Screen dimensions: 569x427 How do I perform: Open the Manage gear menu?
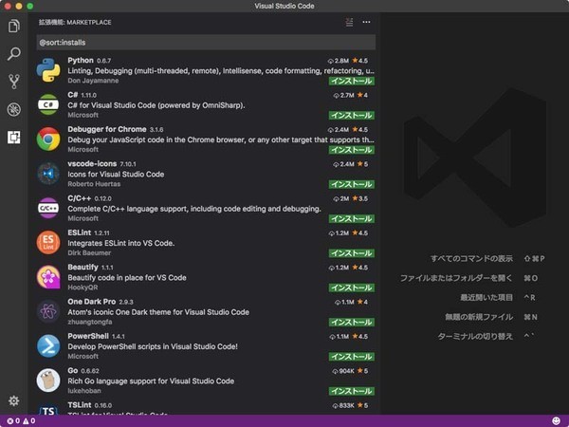coord(14,400)
